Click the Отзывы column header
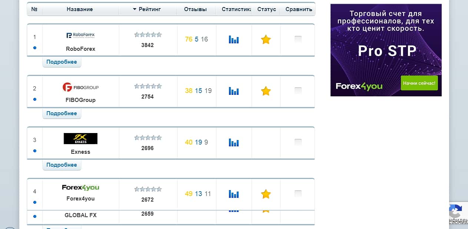Screen dimensions: 468x229 click(x=195, y=9)
